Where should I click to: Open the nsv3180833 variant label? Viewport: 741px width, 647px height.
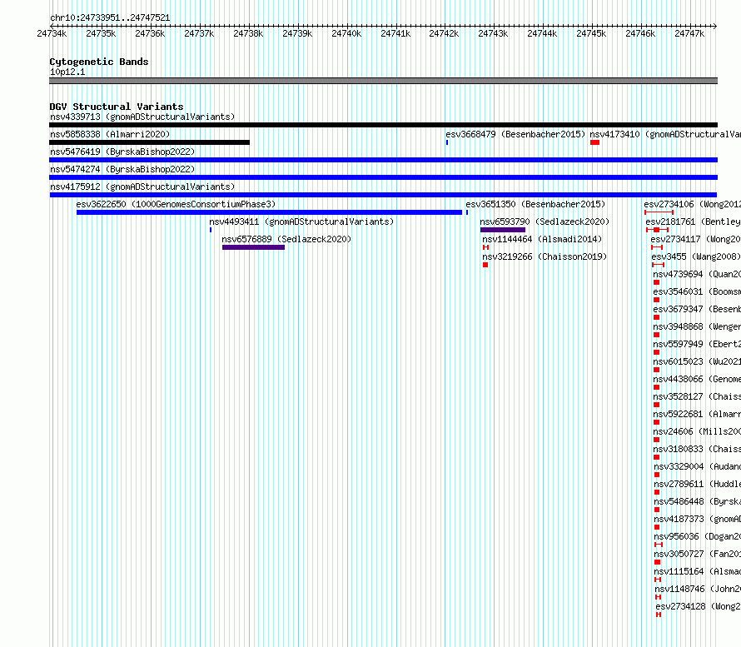tap(697, 449)
